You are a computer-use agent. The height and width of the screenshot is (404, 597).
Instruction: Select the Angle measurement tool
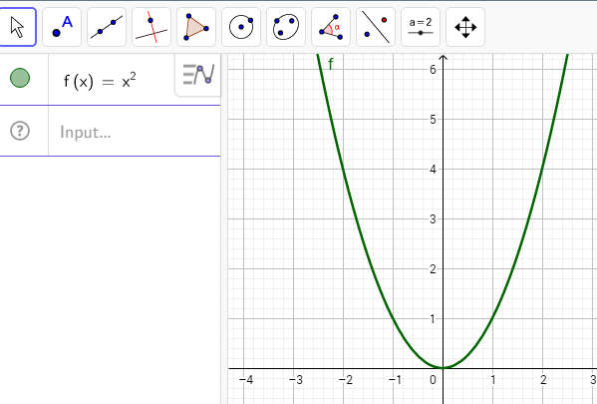coord(331,27)
